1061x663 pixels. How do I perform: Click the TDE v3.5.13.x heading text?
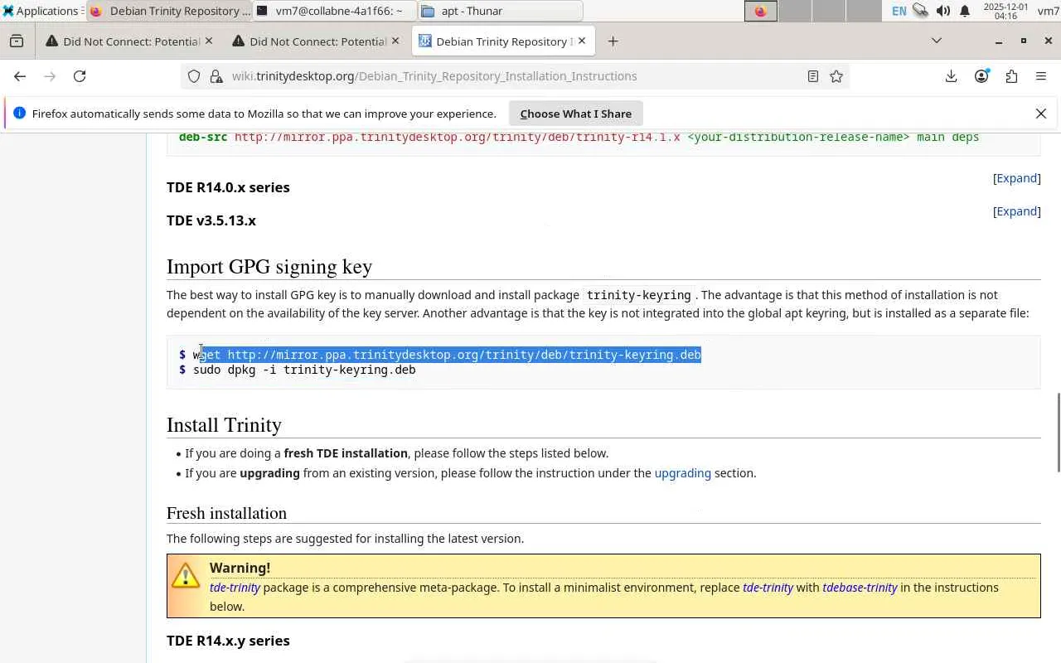click(211, 220)
